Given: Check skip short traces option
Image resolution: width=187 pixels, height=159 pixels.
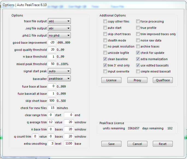Looking at the screenshot, I should tap(105, 34).
